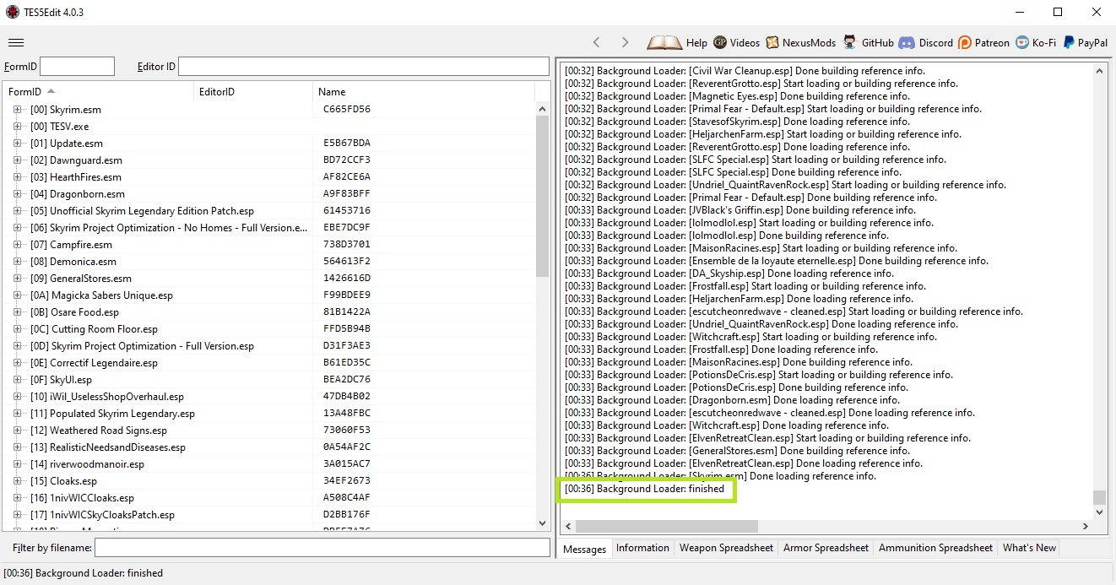Expand [02] Dawnguard.esm node
This screenshot has width=1116, height=585.
(x=17, y=160)
